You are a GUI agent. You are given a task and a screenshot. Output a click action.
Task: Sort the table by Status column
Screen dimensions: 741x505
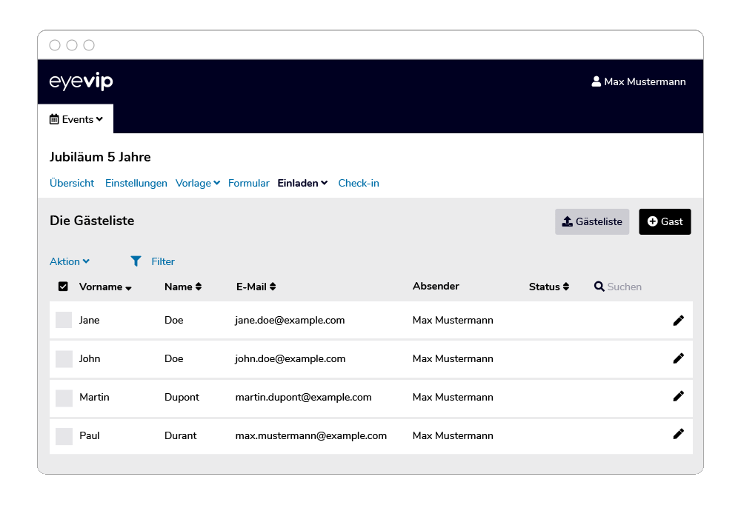[x=549, y=287]
